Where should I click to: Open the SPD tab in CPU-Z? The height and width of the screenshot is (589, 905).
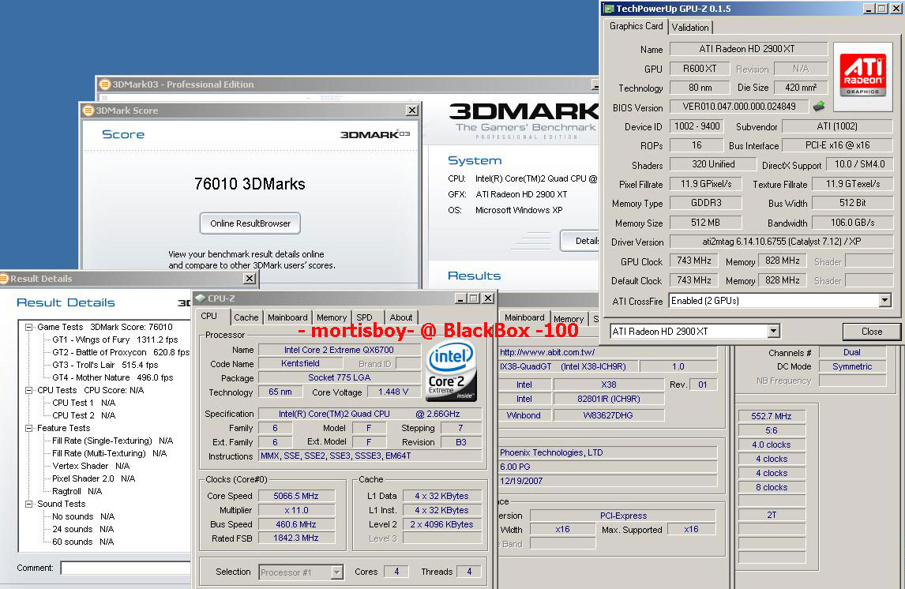(364, 317)
